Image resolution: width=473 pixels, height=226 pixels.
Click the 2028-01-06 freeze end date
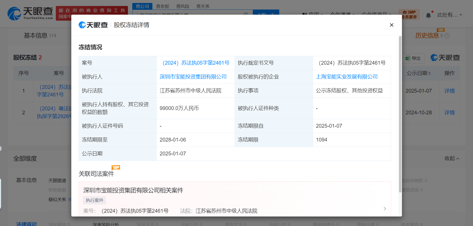[x=173, y=140]
